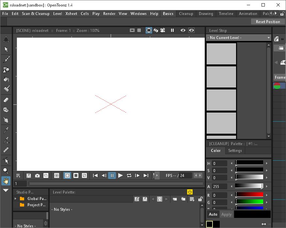Click the snapshot camera icon
286x228 pixels.
[37, 176]
